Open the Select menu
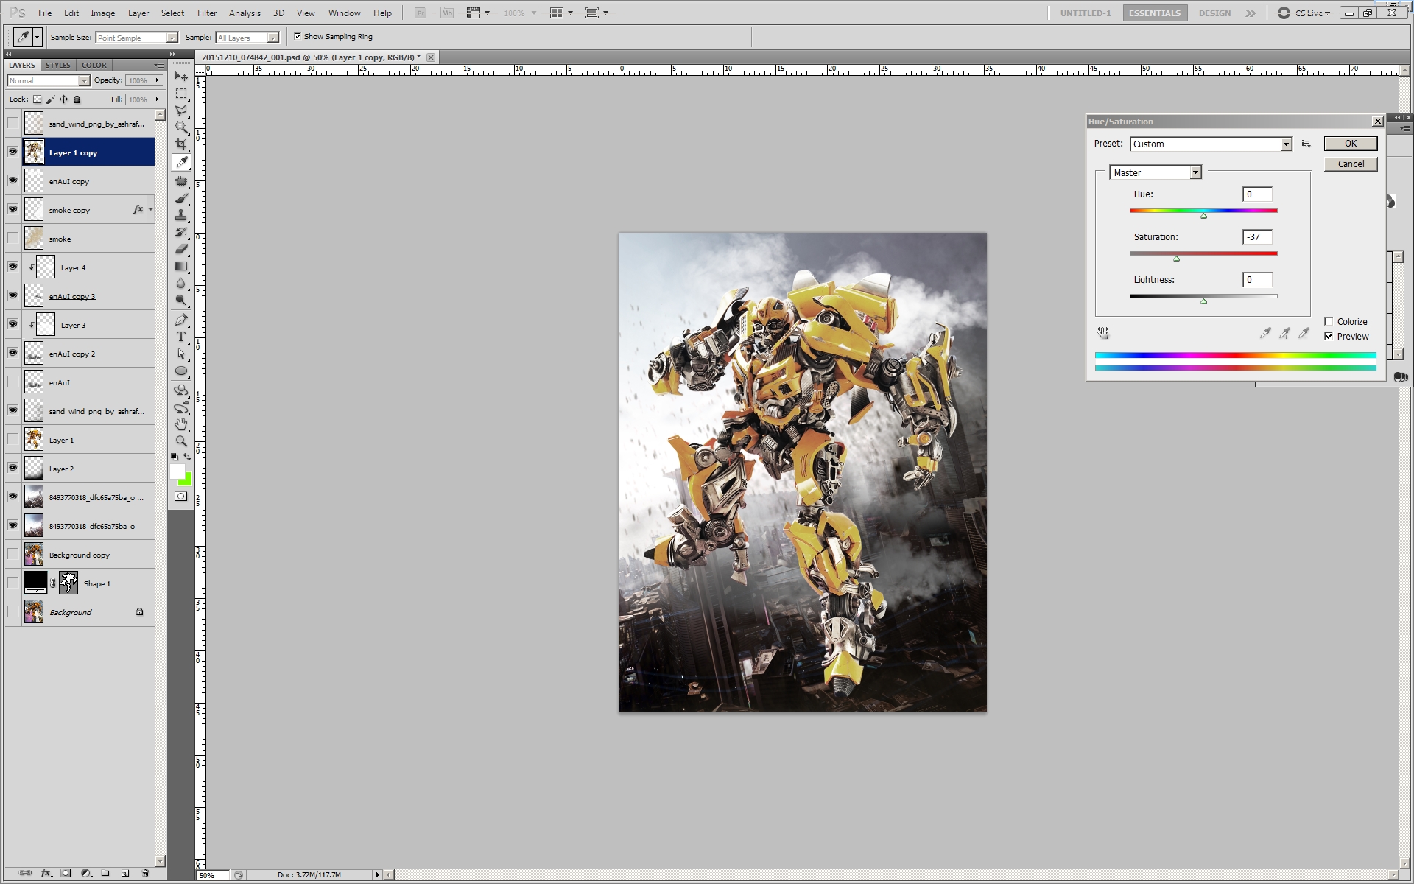Viewport: 1414px width, 884px height. (172, 13)
